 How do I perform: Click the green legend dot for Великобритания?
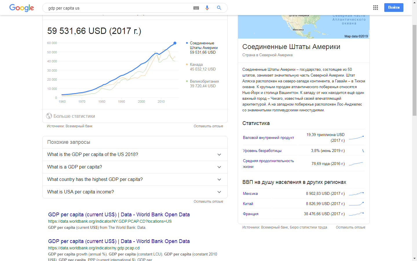(187, 81)
